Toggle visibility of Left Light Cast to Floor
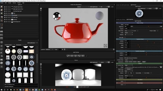This screenshot has width=163, height=91. 5,7
